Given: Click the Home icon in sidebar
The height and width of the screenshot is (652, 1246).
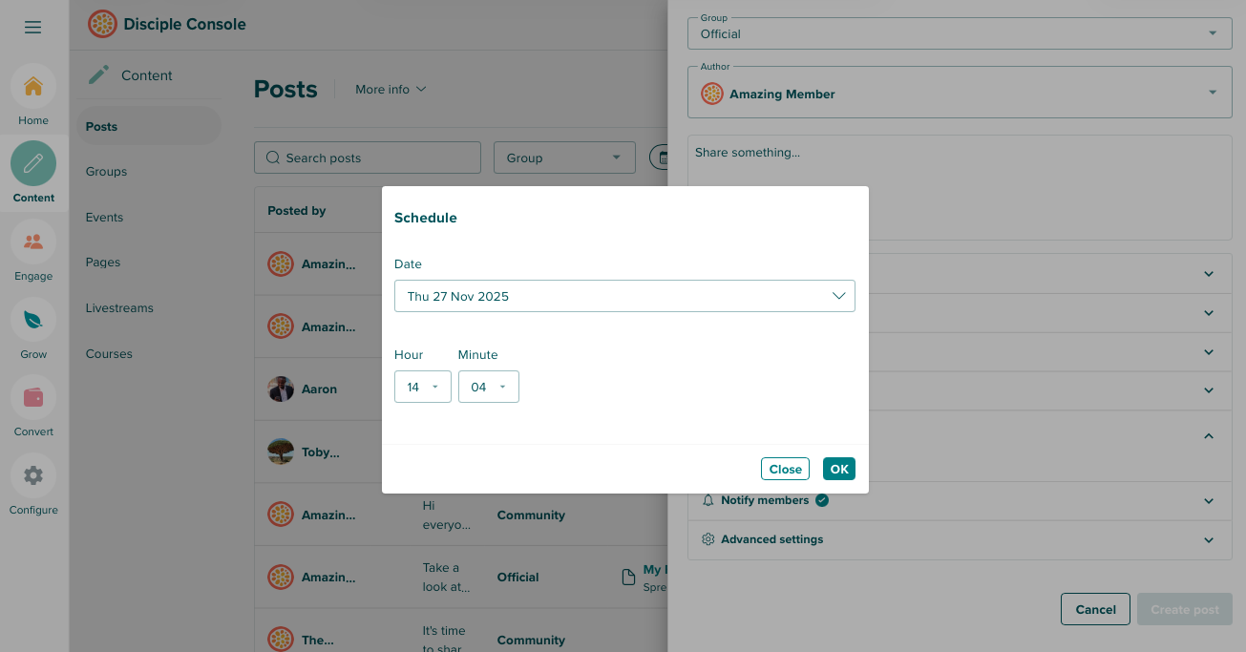Looking at the screenshot, I should click(x=33, y=87).
